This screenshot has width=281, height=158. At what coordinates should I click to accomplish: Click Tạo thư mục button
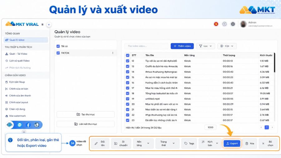tap(86, 115)
